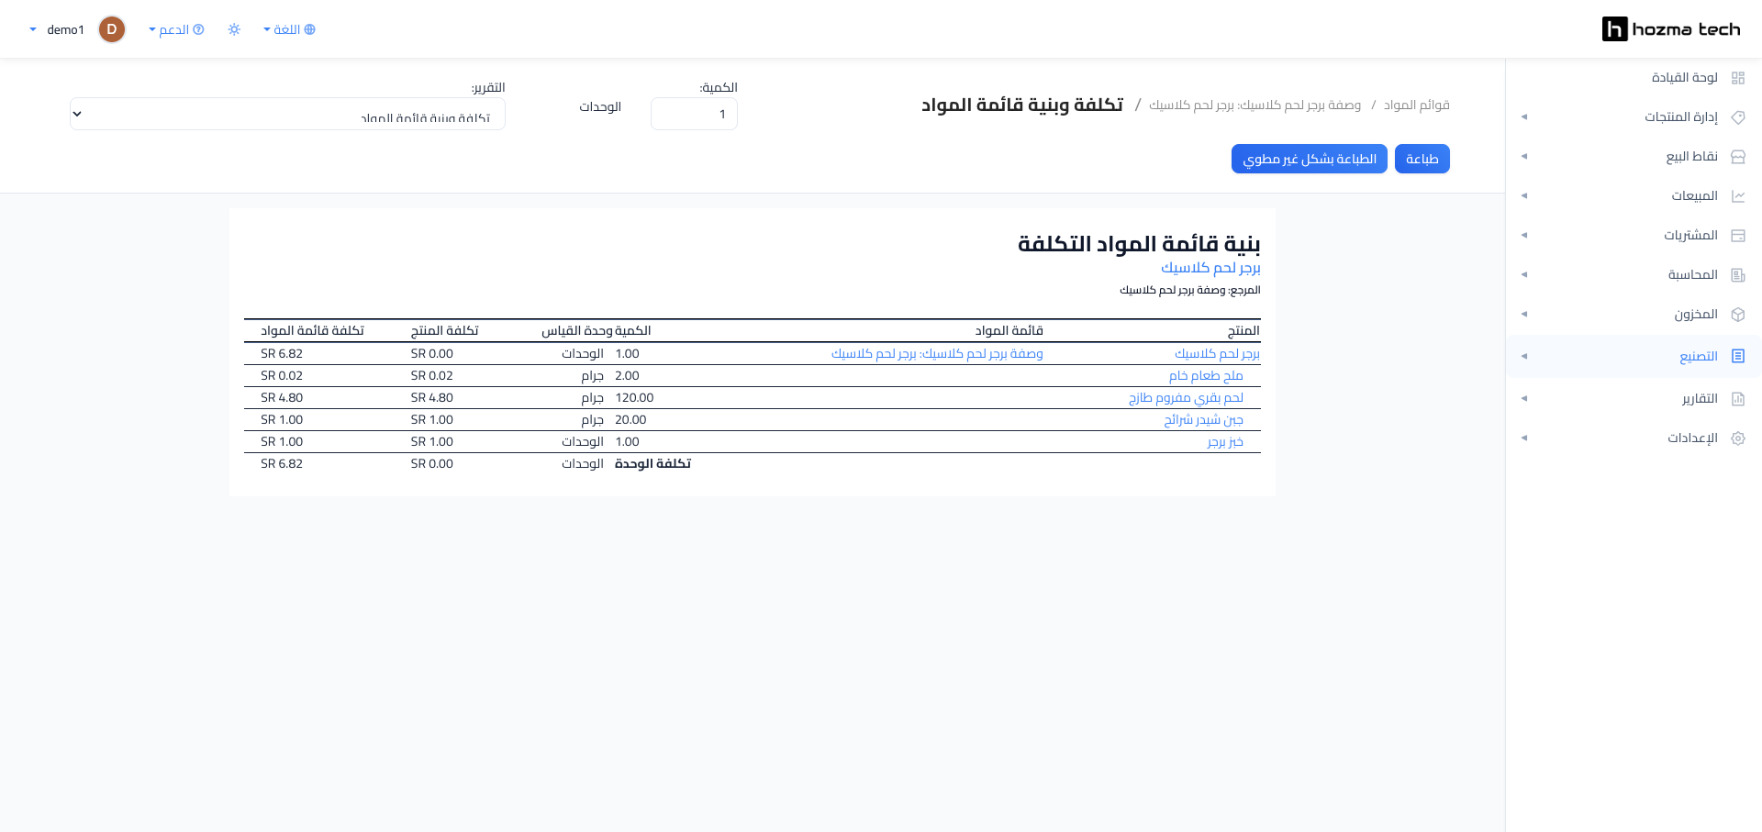Screen dimensions: 1762x832
Task: Open the التقرير report type dropdown
Action: 287,114
